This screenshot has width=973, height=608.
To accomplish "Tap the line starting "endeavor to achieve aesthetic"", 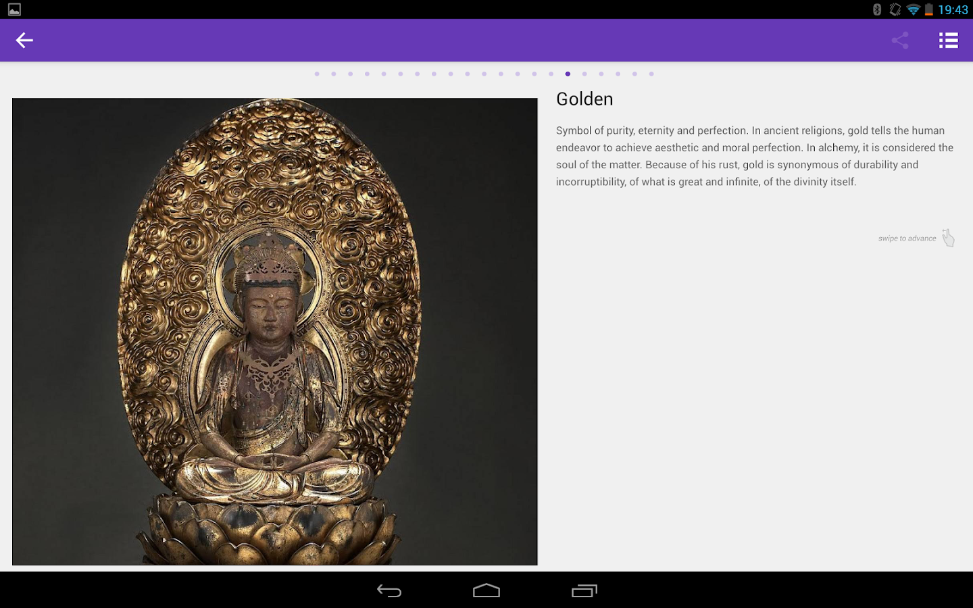I will tap(755, 147).
